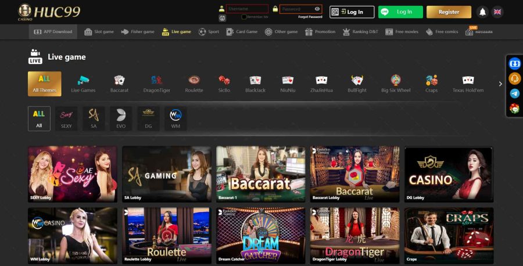This screenshot has width=523, height=266.
Task: Filter by Craps icon
Action: [x=431, y=84]
